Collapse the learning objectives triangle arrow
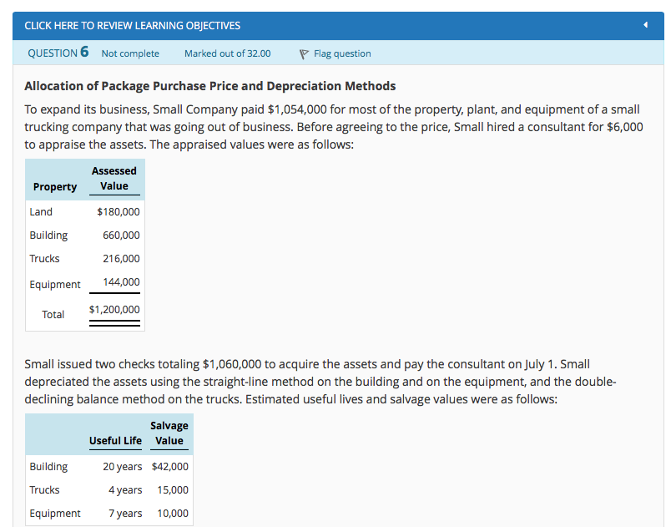 645,25
